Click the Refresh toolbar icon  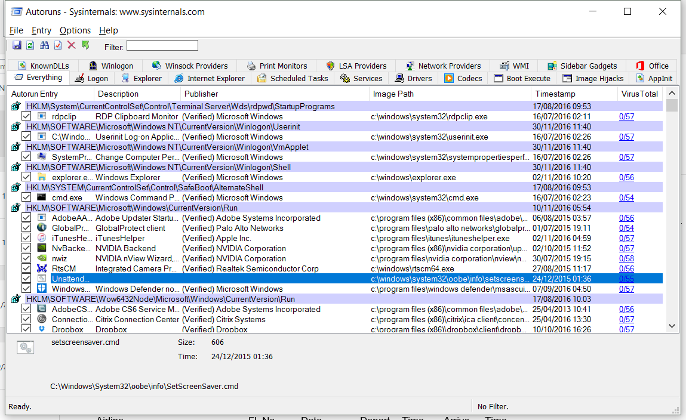(x=30, y=45)
